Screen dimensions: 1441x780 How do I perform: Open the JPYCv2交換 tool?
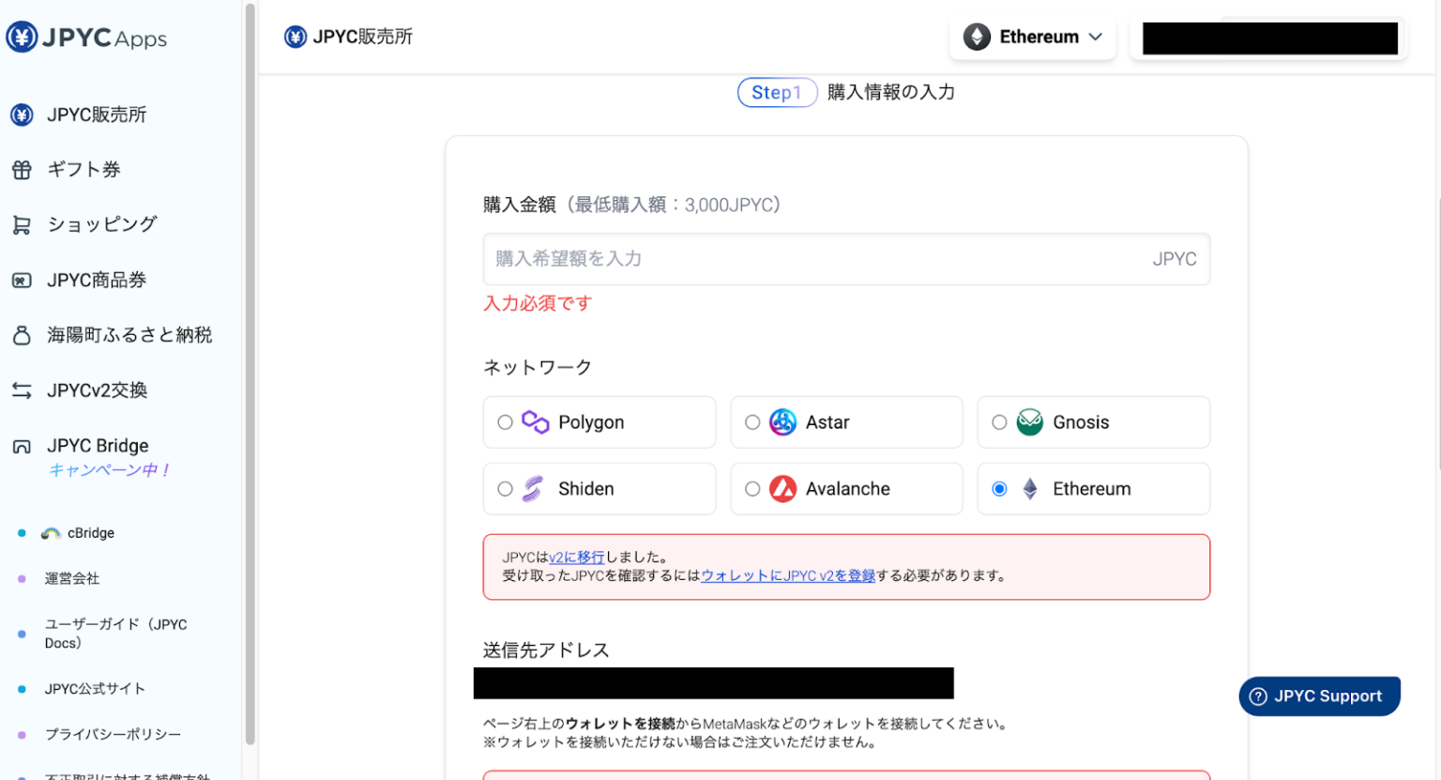click(x=97, y=390)
